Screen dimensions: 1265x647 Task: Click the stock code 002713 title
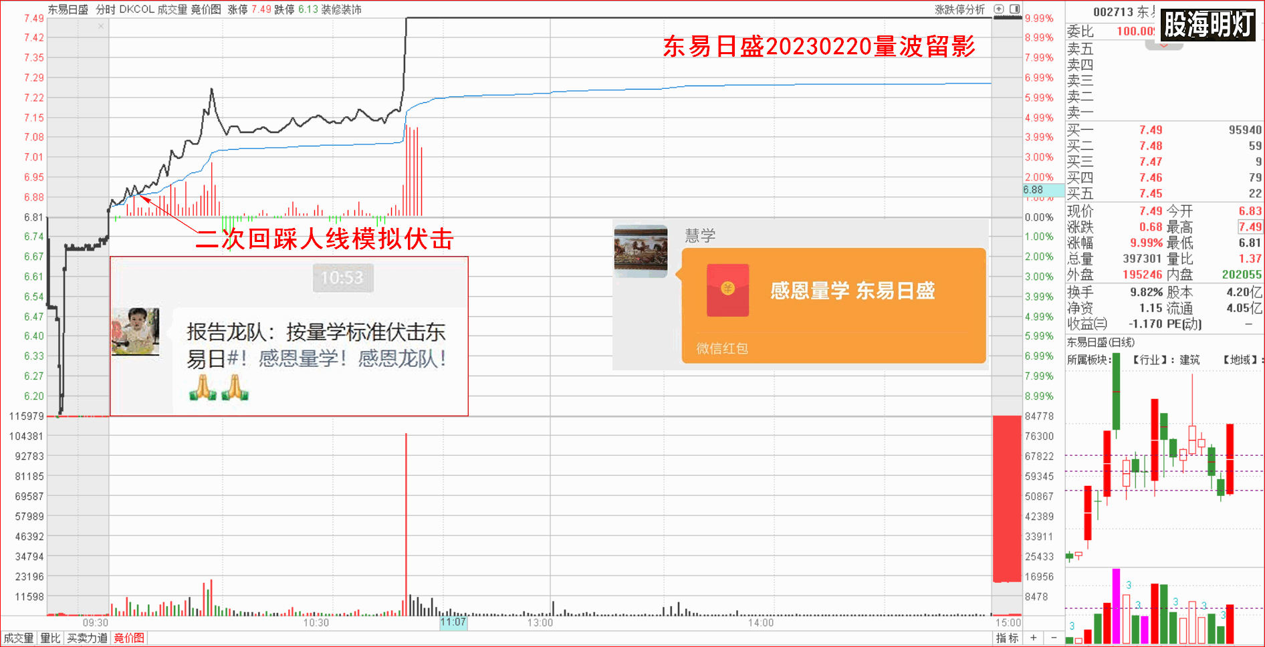[x=1113, y=12]
